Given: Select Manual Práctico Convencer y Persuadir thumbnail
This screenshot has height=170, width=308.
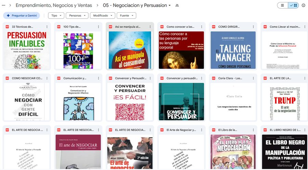Looking at the screenshot, I should (181, 102).
